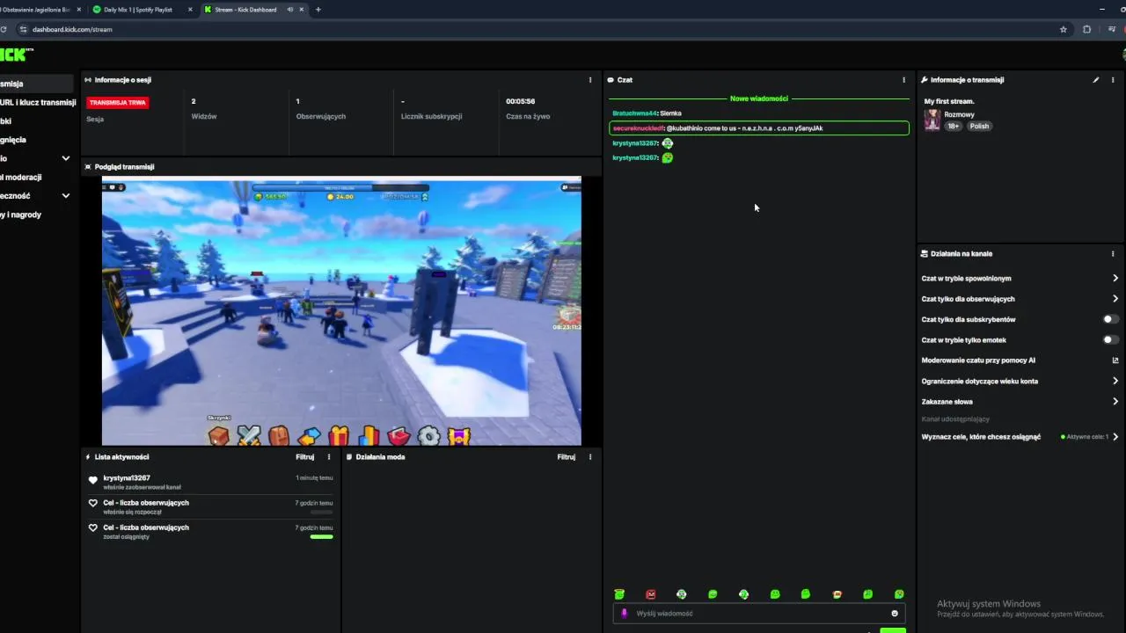Open Filtruj in Działania moda
This screenshot has height=633, width=1126.
point(567,457)
